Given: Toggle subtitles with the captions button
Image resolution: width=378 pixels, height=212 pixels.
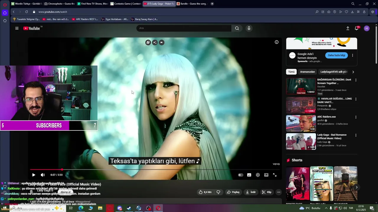Looking at the screenshot, I should [x=249, y=175].
